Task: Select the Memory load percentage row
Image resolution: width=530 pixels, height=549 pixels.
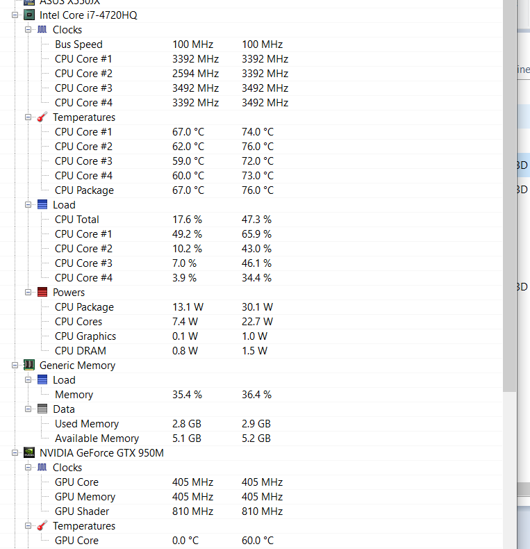Action: point(251,395)
